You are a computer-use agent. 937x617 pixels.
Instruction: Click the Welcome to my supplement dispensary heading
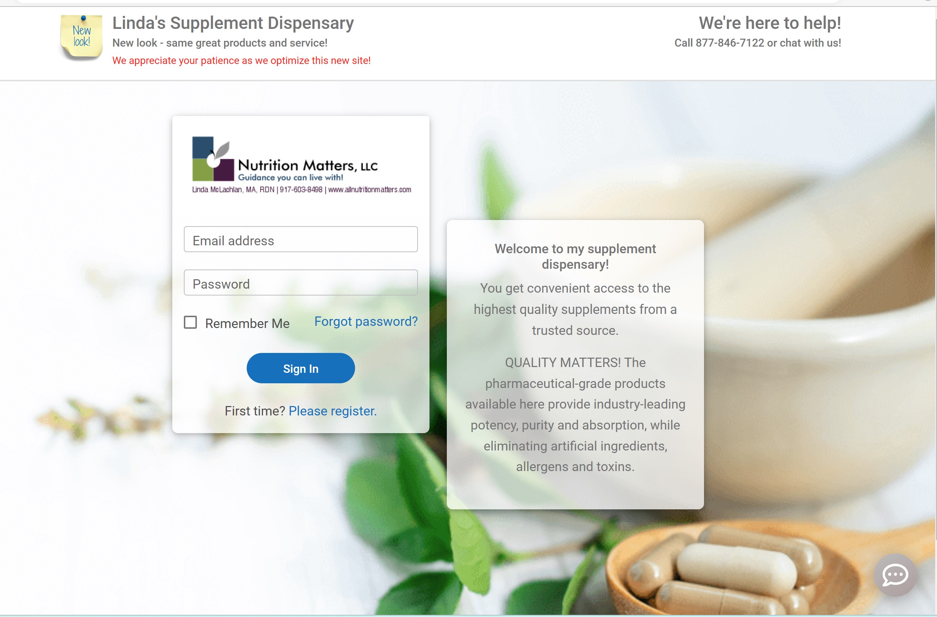click(x=575, y=256)
